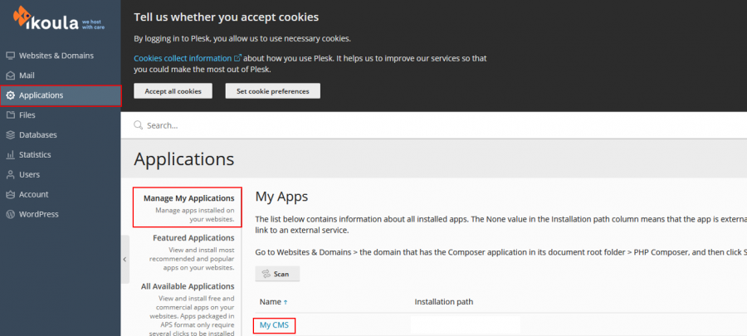Collapse the sidebar using the arrow handle
Viewport: 747px width, 336px height.
click(x=124, y=259)
